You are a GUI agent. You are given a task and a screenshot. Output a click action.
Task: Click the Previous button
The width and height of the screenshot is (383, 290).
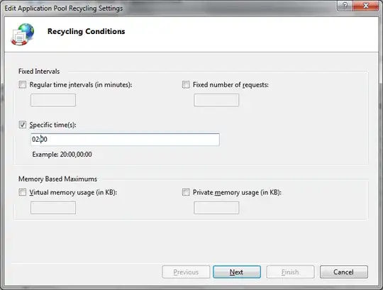point(186,272)
